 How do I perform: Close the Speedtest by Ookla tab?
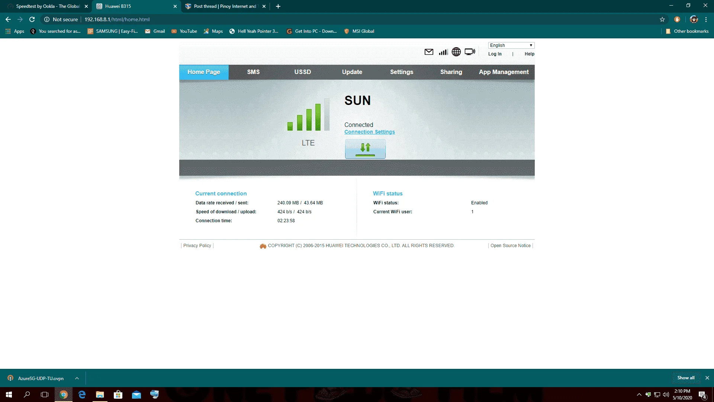[86, 6]
